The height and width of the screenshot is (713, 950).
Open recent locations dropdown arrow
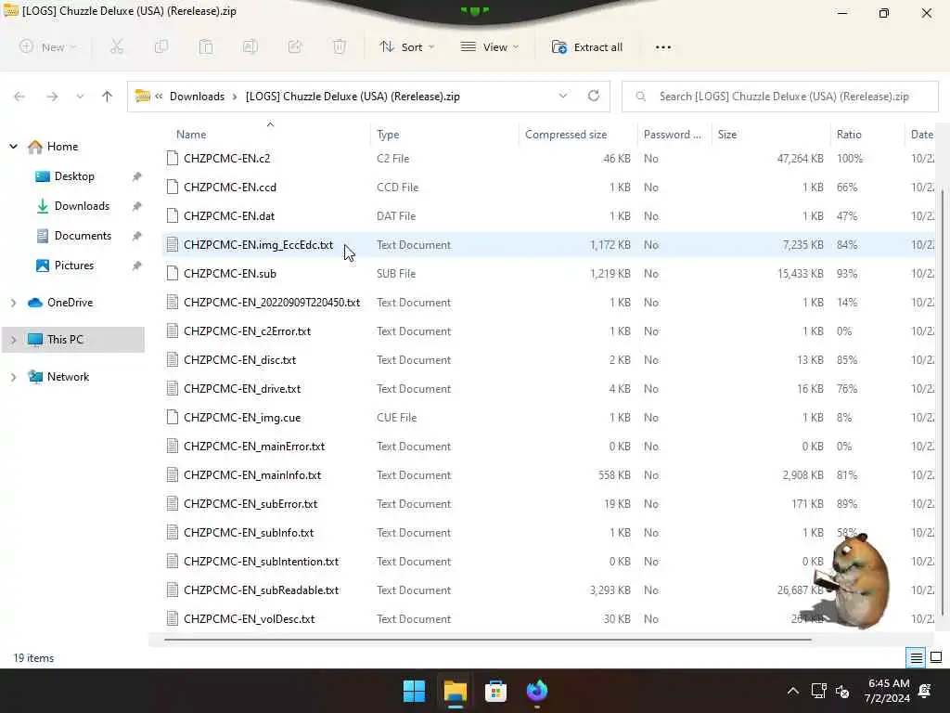coord(80,97)
